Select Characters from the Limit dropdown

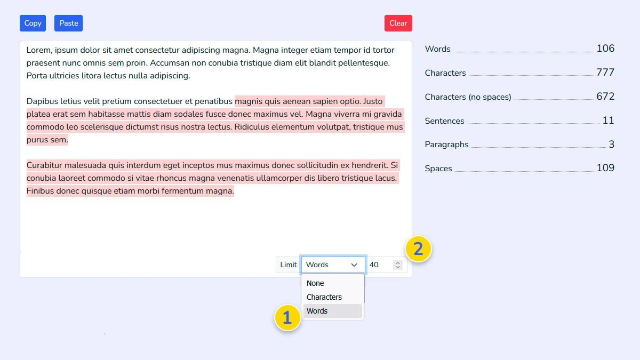324,297
